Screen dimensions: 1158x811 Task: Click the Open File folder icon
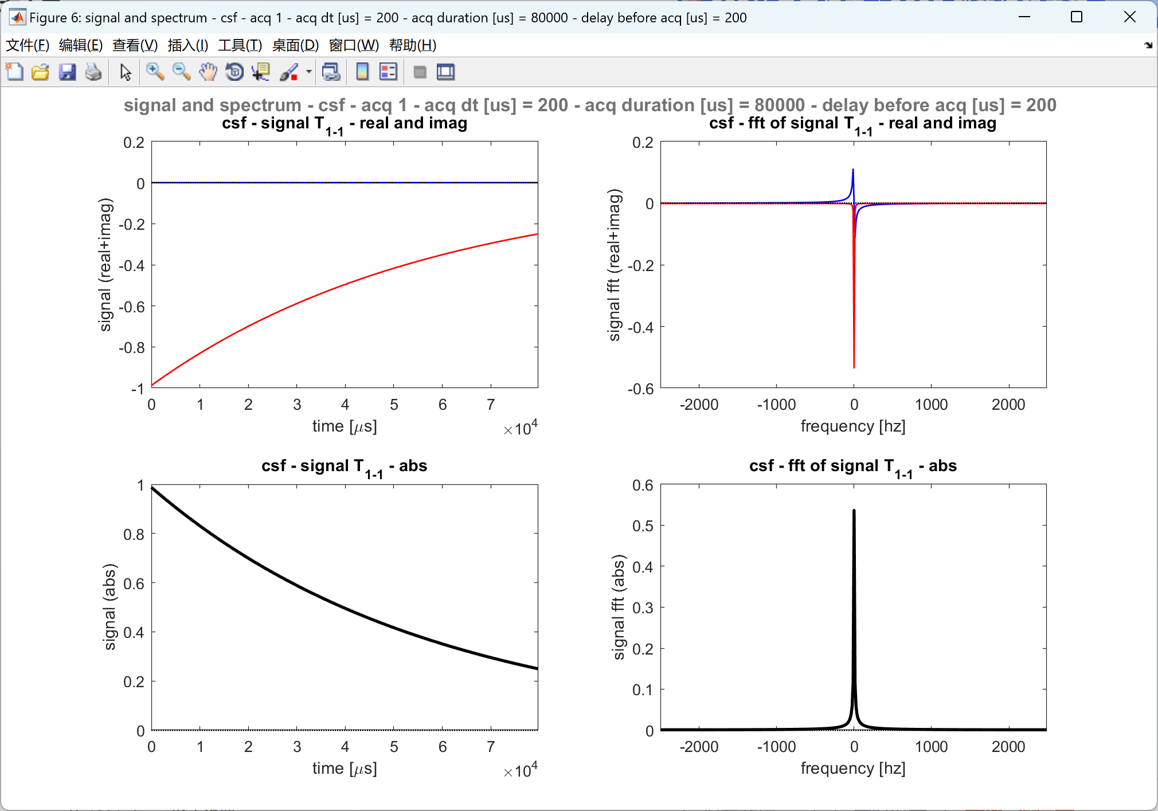click(40, 72)
